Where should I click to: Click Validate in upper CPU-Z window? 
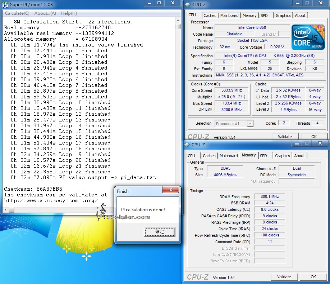pos(285,137)
